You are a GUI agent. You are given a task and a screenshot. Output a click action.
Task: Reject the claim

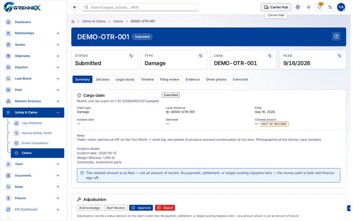point(165,208)
